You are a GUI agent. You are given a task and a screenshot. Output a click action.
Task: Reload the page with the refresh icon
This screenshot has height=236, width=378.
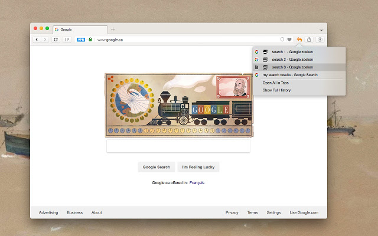[x=56, y=40]
